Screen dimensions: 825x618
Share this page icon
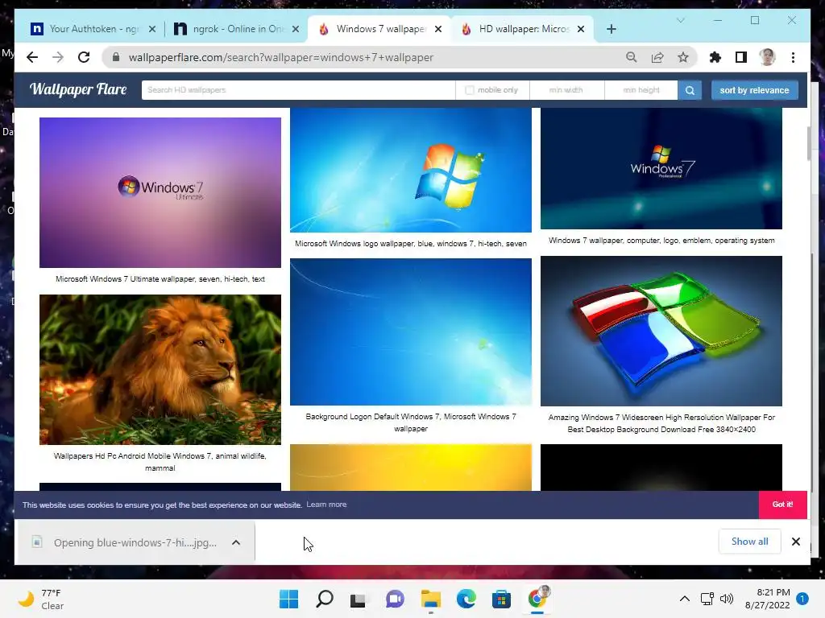point(657,57)
